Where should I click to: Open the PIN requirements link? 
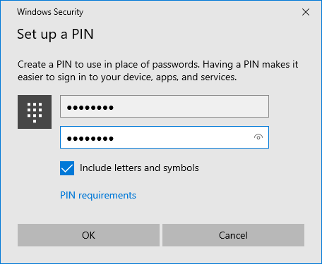98,195
